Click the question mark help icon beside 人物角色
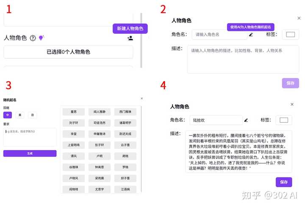305x208 pixels. (x=33, y=38)
